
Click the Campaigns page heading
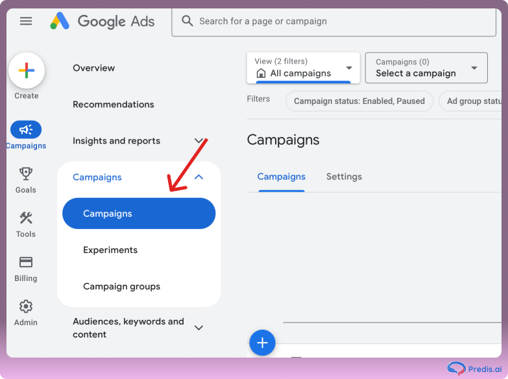pos(283,140)
